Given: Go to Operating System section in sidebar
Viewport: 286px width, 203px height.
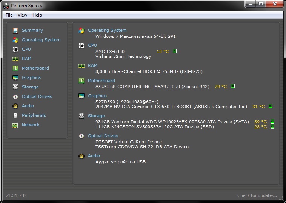Looking at the screenshot, I should click(x=41, y=40).
